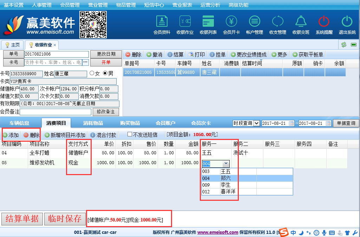Select 李生 from the staff list

click(x=225, y=185)
